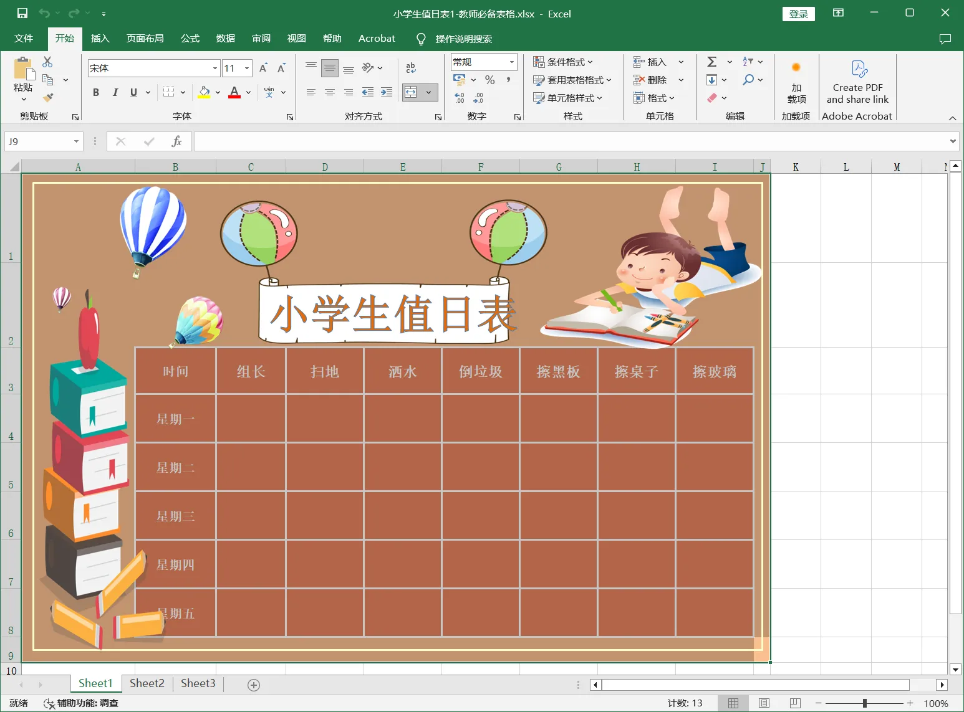The height and width of the screenshot is (712, 964).
Task: Click the orientation text angle icon
Action: 368,67
